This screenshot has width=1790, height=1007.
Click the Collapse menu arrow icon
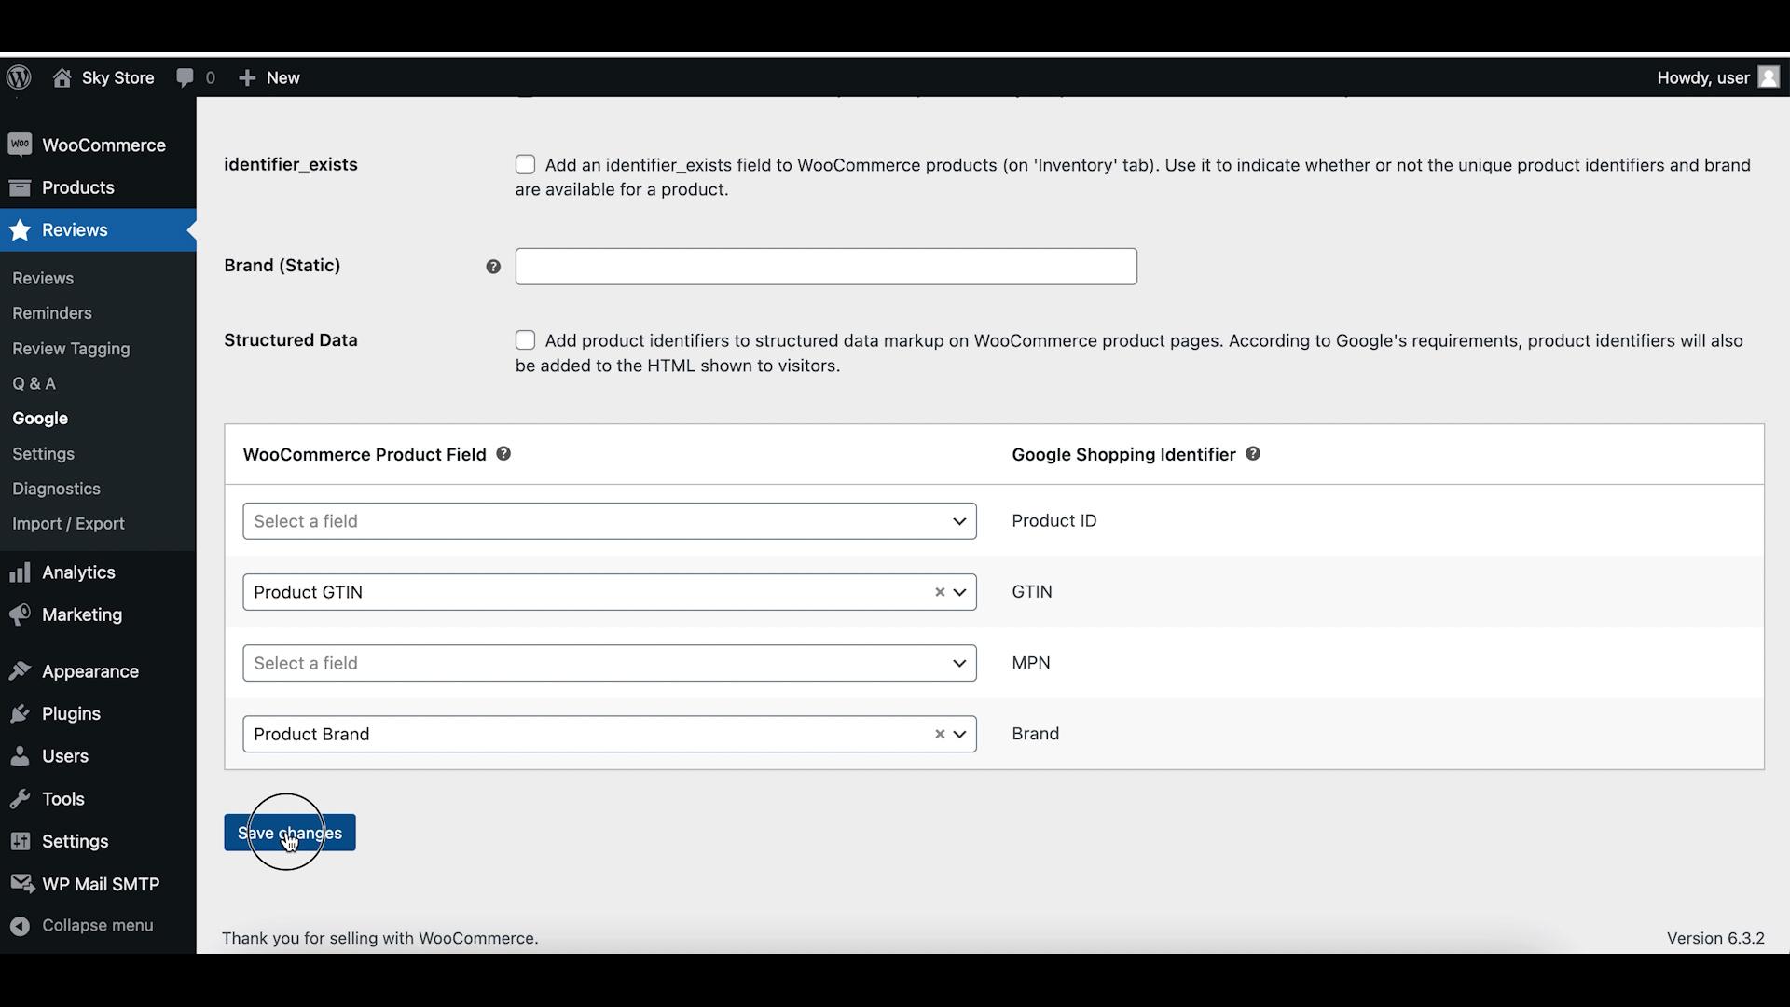coord(20,926)
